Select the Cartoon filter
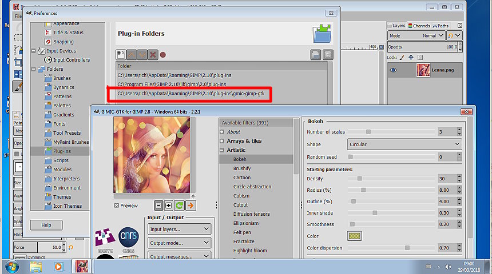The image size is (492, 274). point(242,178)
